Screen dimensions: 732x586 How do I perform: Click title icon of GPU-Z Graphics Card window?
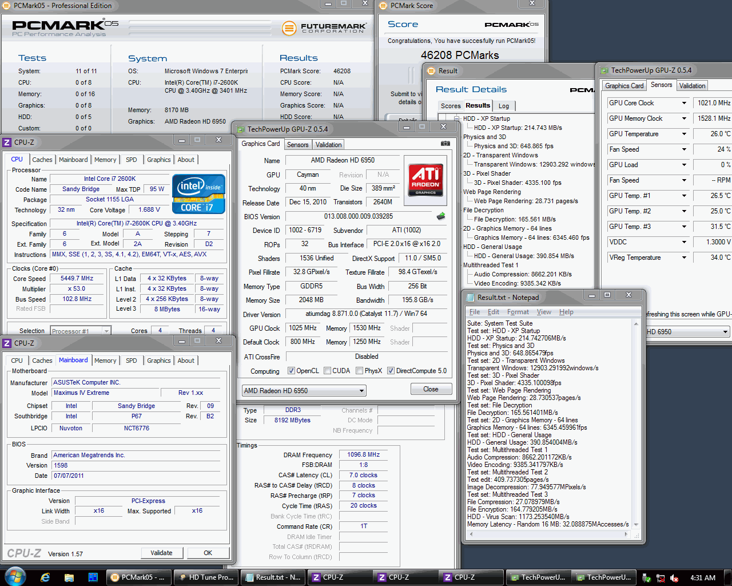click(240, 129)
